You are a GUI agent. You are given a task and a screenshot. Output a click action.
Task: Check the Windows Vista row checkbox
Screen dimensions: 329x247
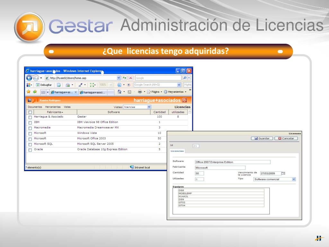pyautogui.click(x=30, y=133)
